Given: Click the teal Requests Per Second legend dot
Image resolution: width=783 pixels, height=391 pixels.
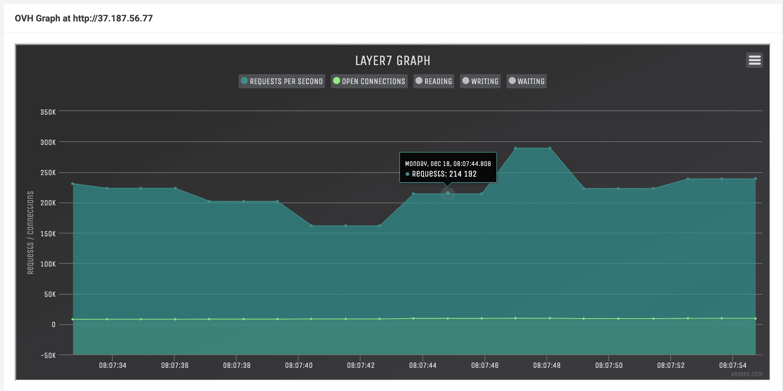Looking at the screenshot, I should pyautogui.click(x=244, y=81).
